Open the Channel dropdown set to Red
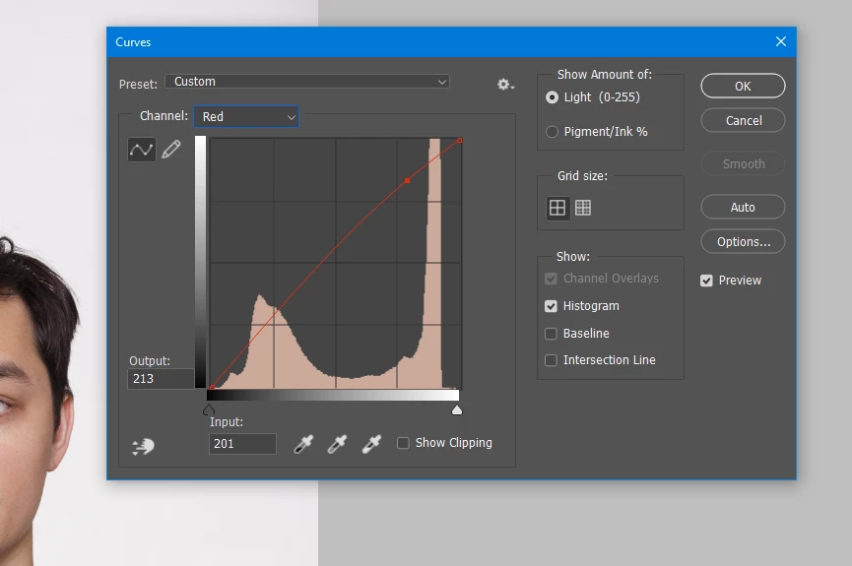852x566 pixels. coord(246,116)
